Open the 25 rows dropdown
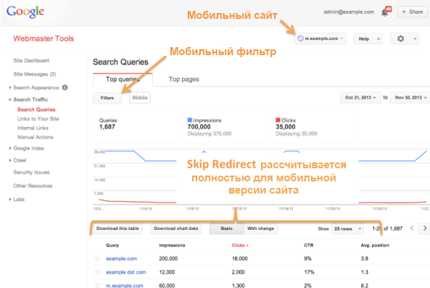Screen dimensions: 430x288 347,229
